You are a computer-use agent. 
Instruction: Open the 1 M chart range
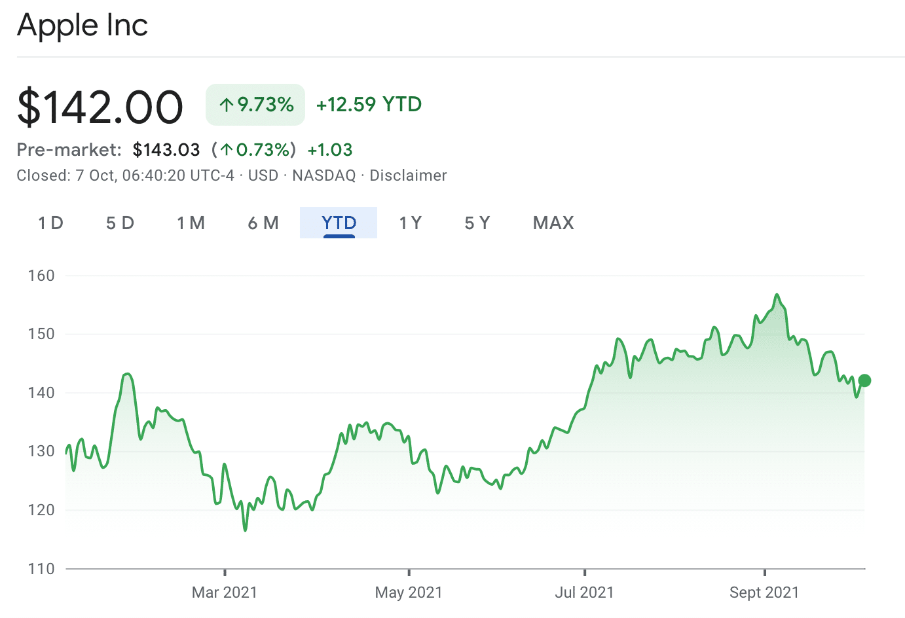click(191, 223)
